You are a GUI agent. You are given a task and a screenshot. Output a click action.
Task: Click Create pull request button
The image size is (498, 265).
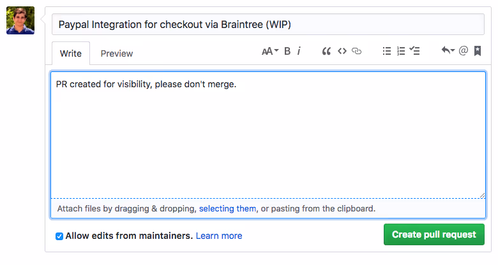pos(434,234)
